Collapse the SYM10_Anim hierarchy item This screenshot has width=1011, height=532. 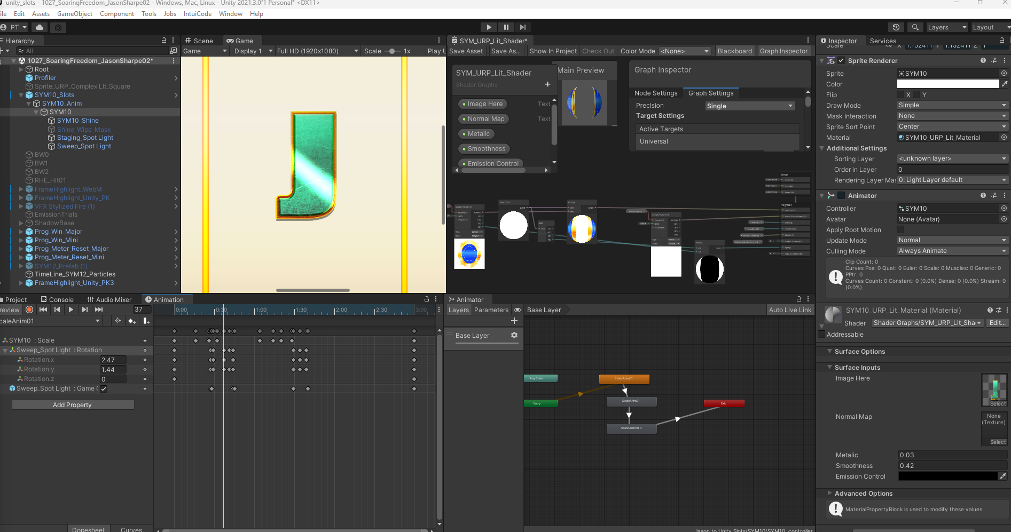(x=30, y=103)
